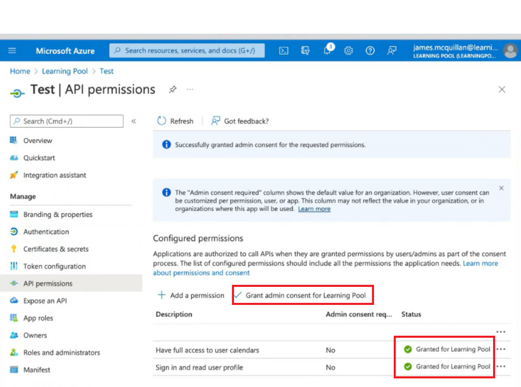The image size is (521, 387).
Task: Go to Learning Pool breadcrumb link
Action: coord(65,71)
